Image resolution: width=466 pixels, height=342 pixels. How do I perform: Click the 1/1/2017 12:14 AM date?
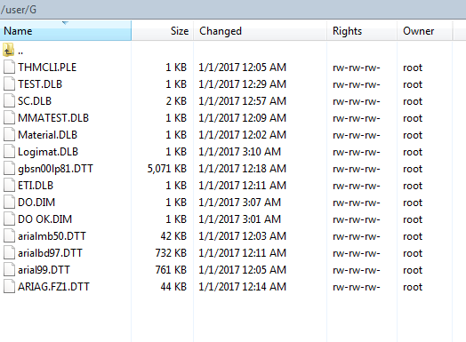(243, 287)
